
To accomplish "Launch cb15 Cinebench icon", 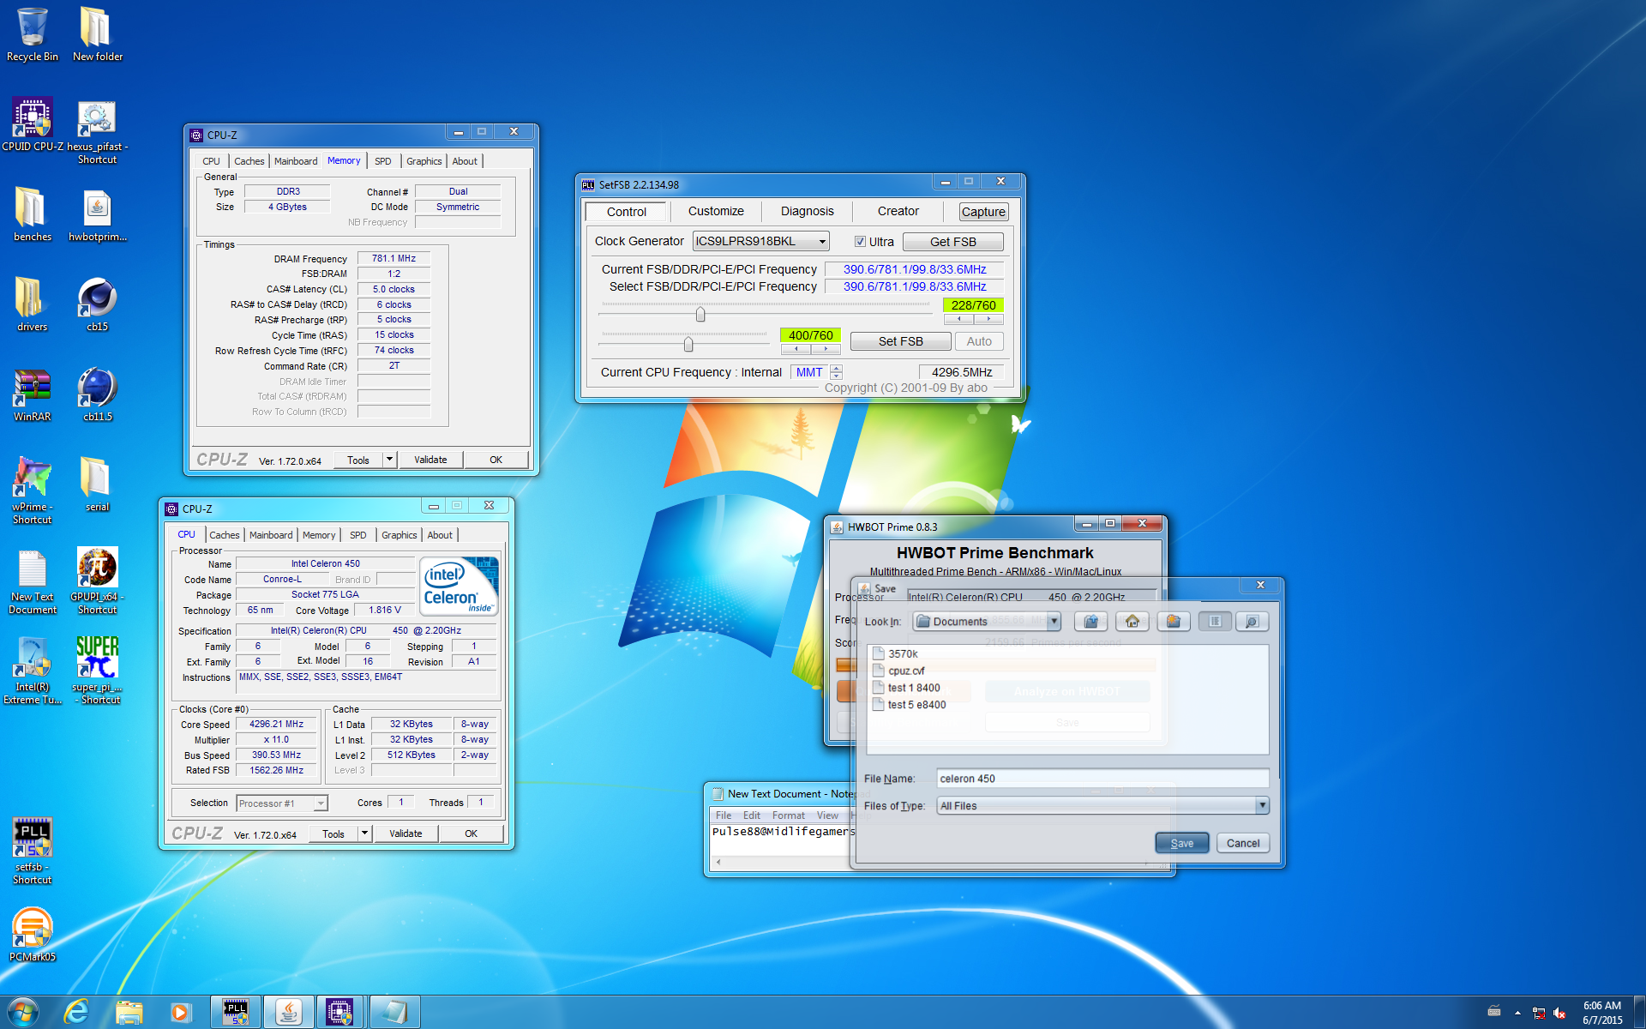I will [97, 304].
